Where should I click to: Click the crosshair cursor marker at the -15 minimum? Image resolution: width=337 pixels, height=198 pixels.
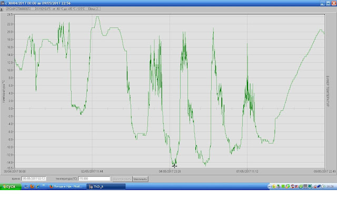[x=174, y=165]
